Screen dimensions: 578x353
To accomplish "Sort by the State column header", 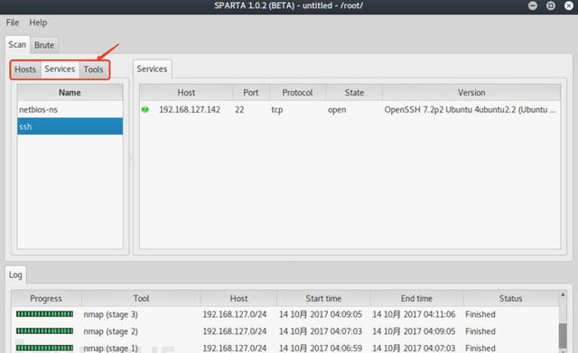I will tap(354, 92).
